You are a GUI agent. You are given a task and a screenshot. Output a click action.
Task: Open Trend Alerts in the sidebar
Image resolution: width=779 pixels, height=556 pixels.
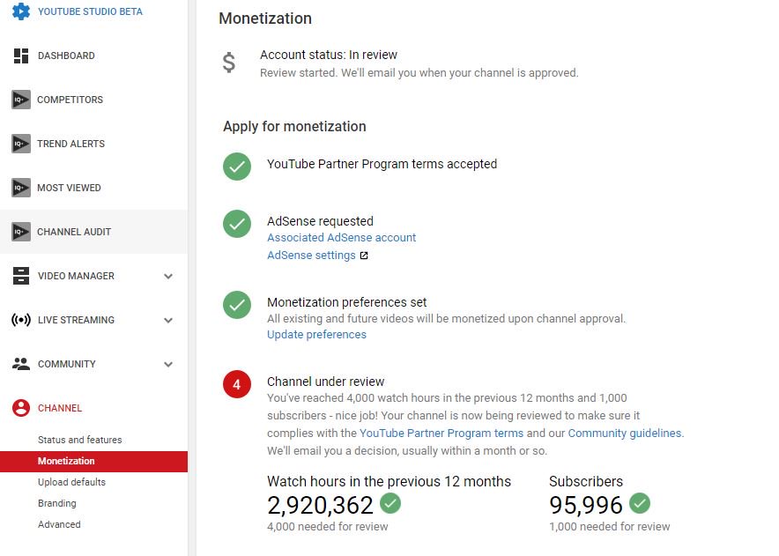70,144
